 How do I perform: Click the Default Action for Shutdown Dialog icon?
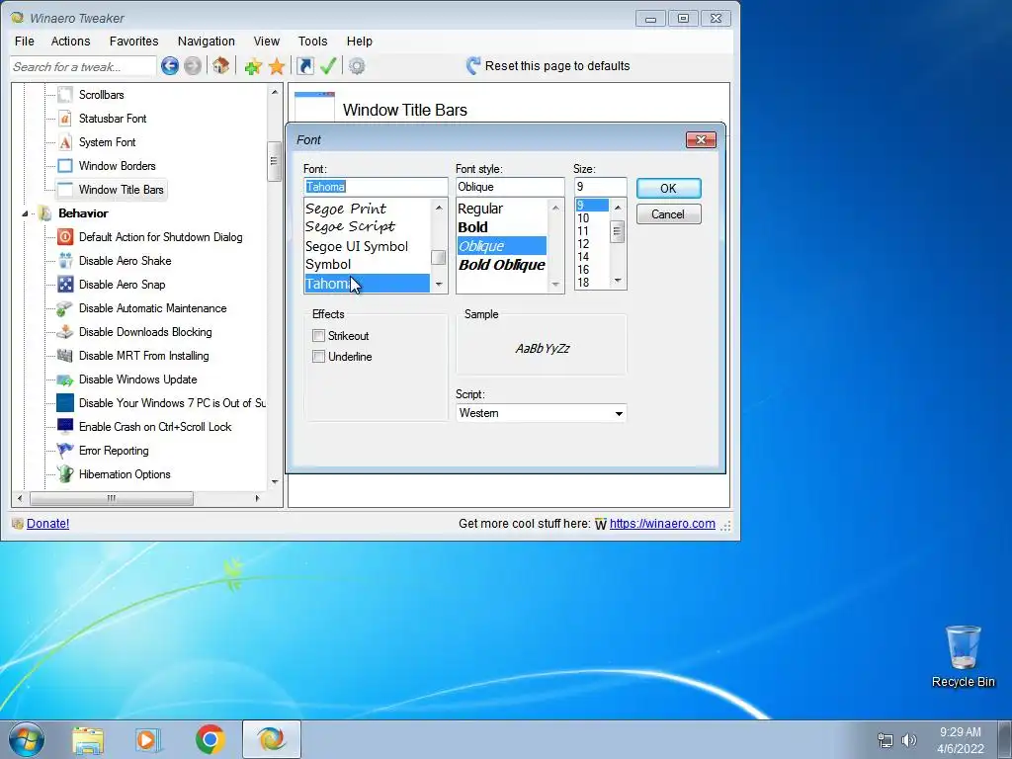click(x=65, y=237)
